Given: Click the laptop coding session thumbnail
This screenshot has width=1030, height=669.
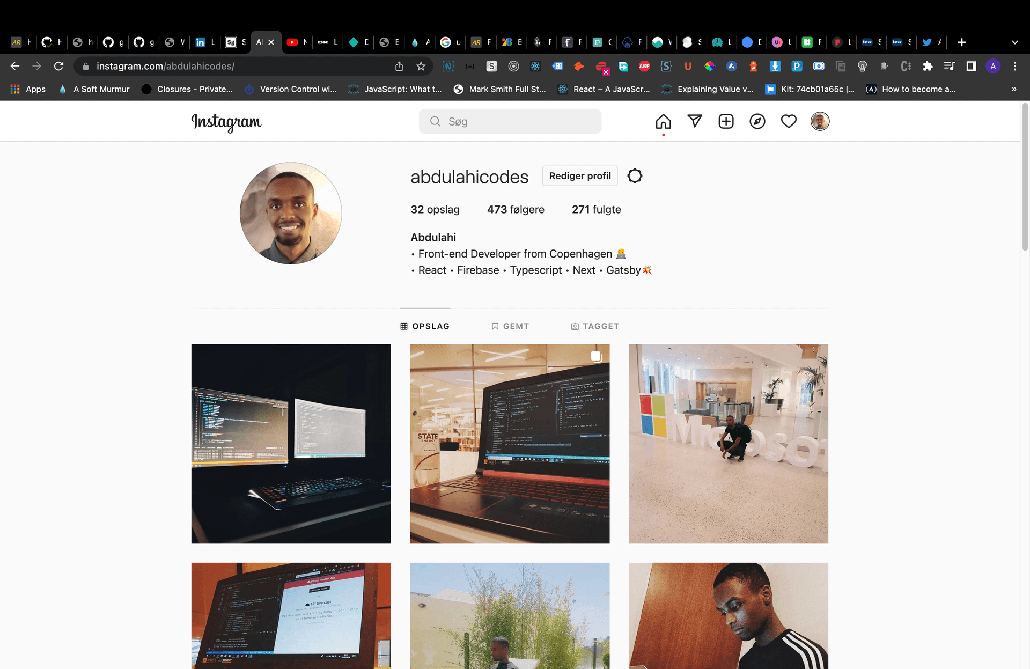Looking at the screenshot, I should point(510,443).
